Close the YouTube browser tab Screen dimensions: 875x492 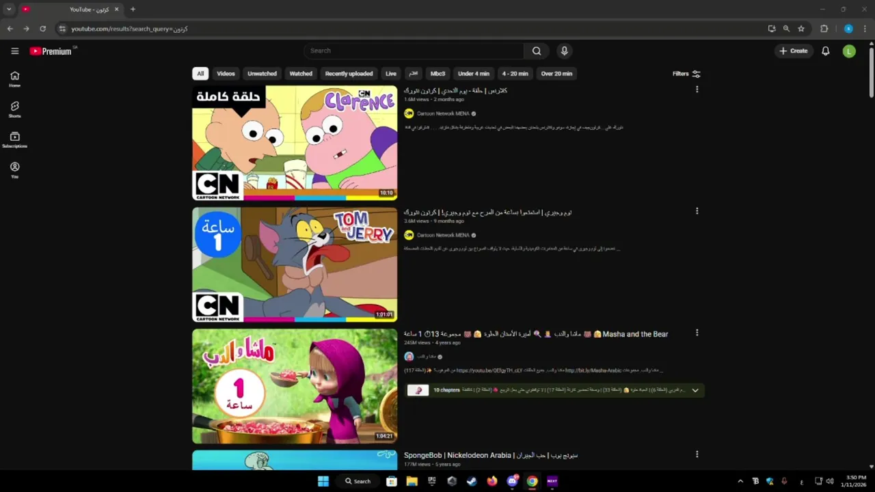[x=116, y=10]
